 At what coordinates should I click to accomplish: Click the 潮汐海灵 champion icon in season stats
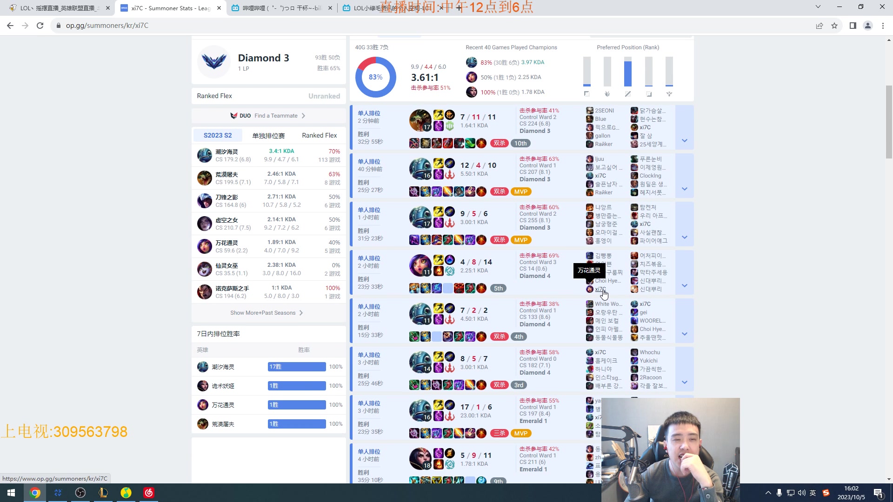click(x=205, y=155)
